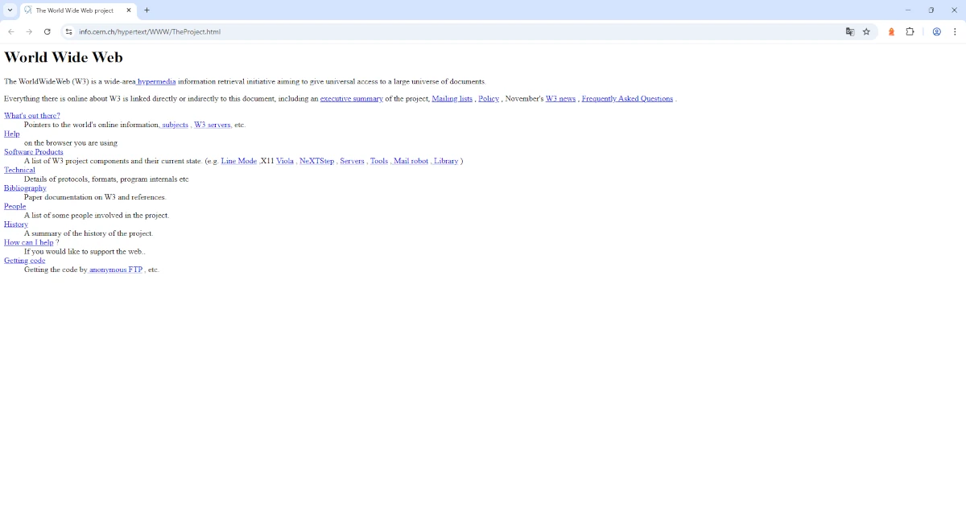Click text 'A list of some people involved in the project.'
Image resolution: width=966 pixels, height=519 pixels.
click(x=97, y=216)
